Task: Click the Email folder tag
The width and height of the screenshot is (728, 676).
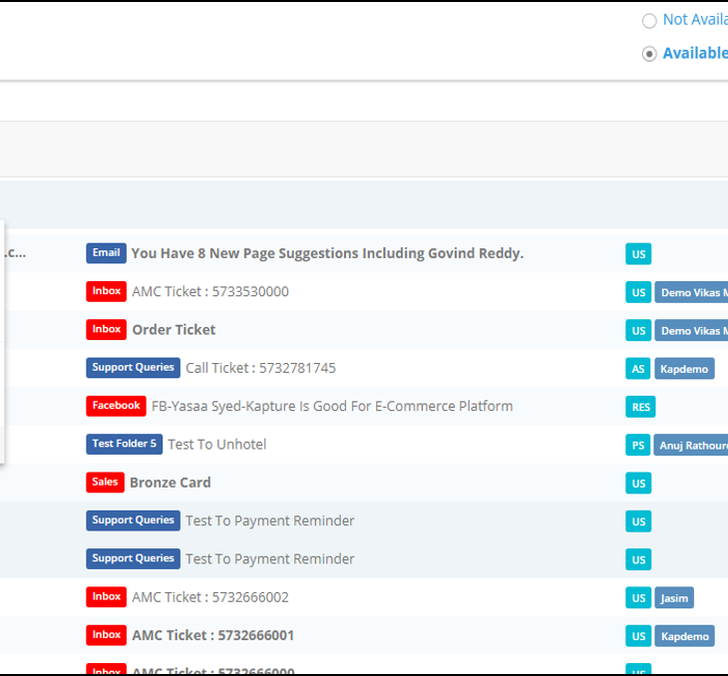Action: click(x=106, y=253)
